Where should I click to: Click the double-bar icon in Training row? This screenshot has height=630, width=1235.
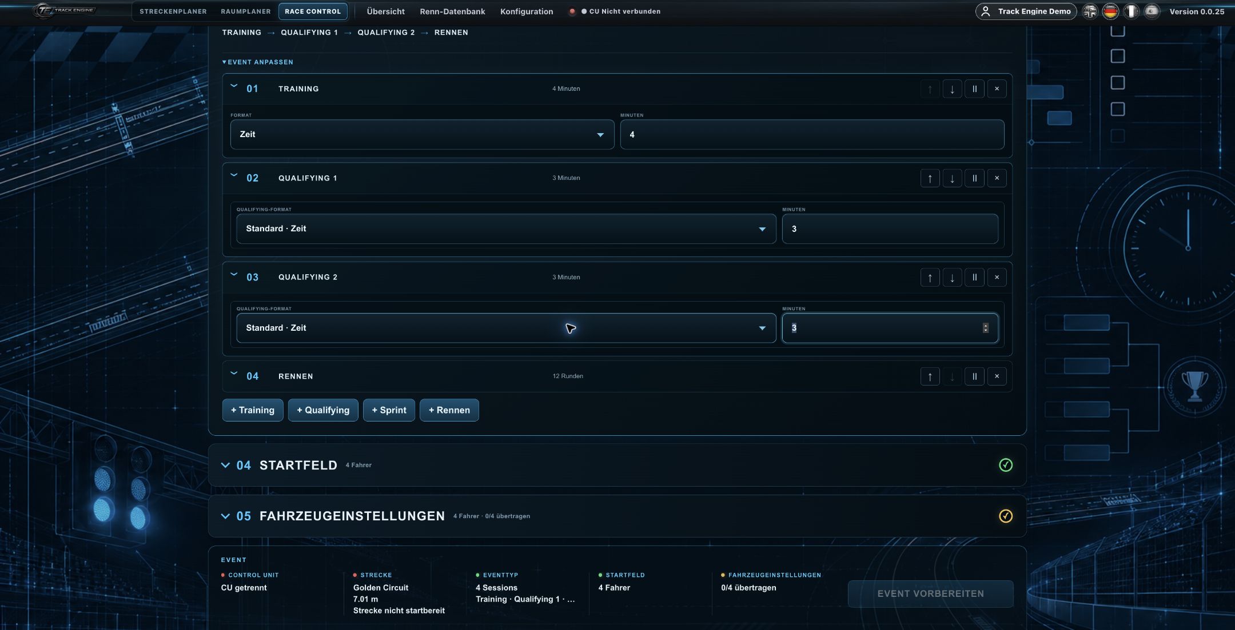[974, 89]
